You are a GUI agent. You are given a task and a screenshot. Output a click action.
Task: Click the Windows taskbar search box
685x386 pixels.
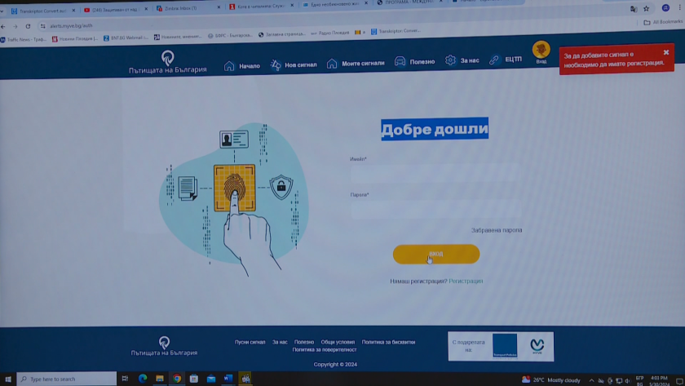65,379
